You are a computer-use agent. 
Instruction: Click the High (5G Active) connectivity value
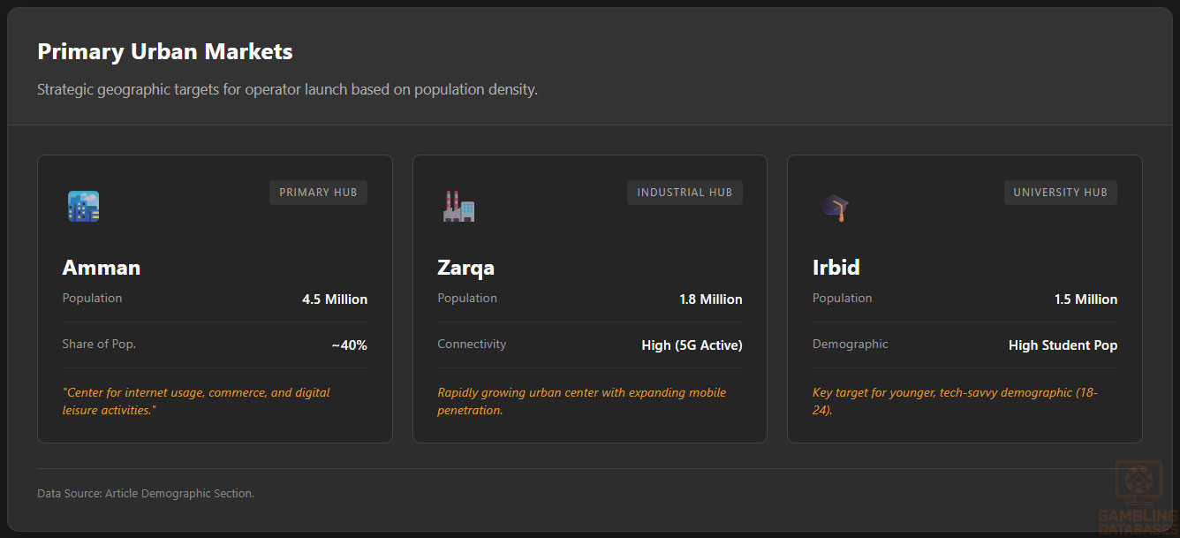tap(692, 345)
